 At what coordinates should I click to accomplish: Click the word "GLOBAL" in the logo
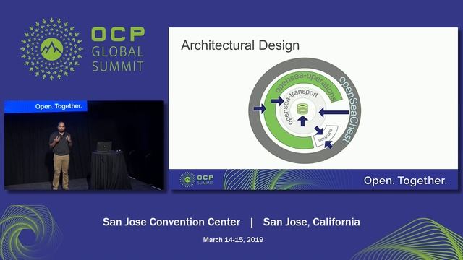point(117,51)
